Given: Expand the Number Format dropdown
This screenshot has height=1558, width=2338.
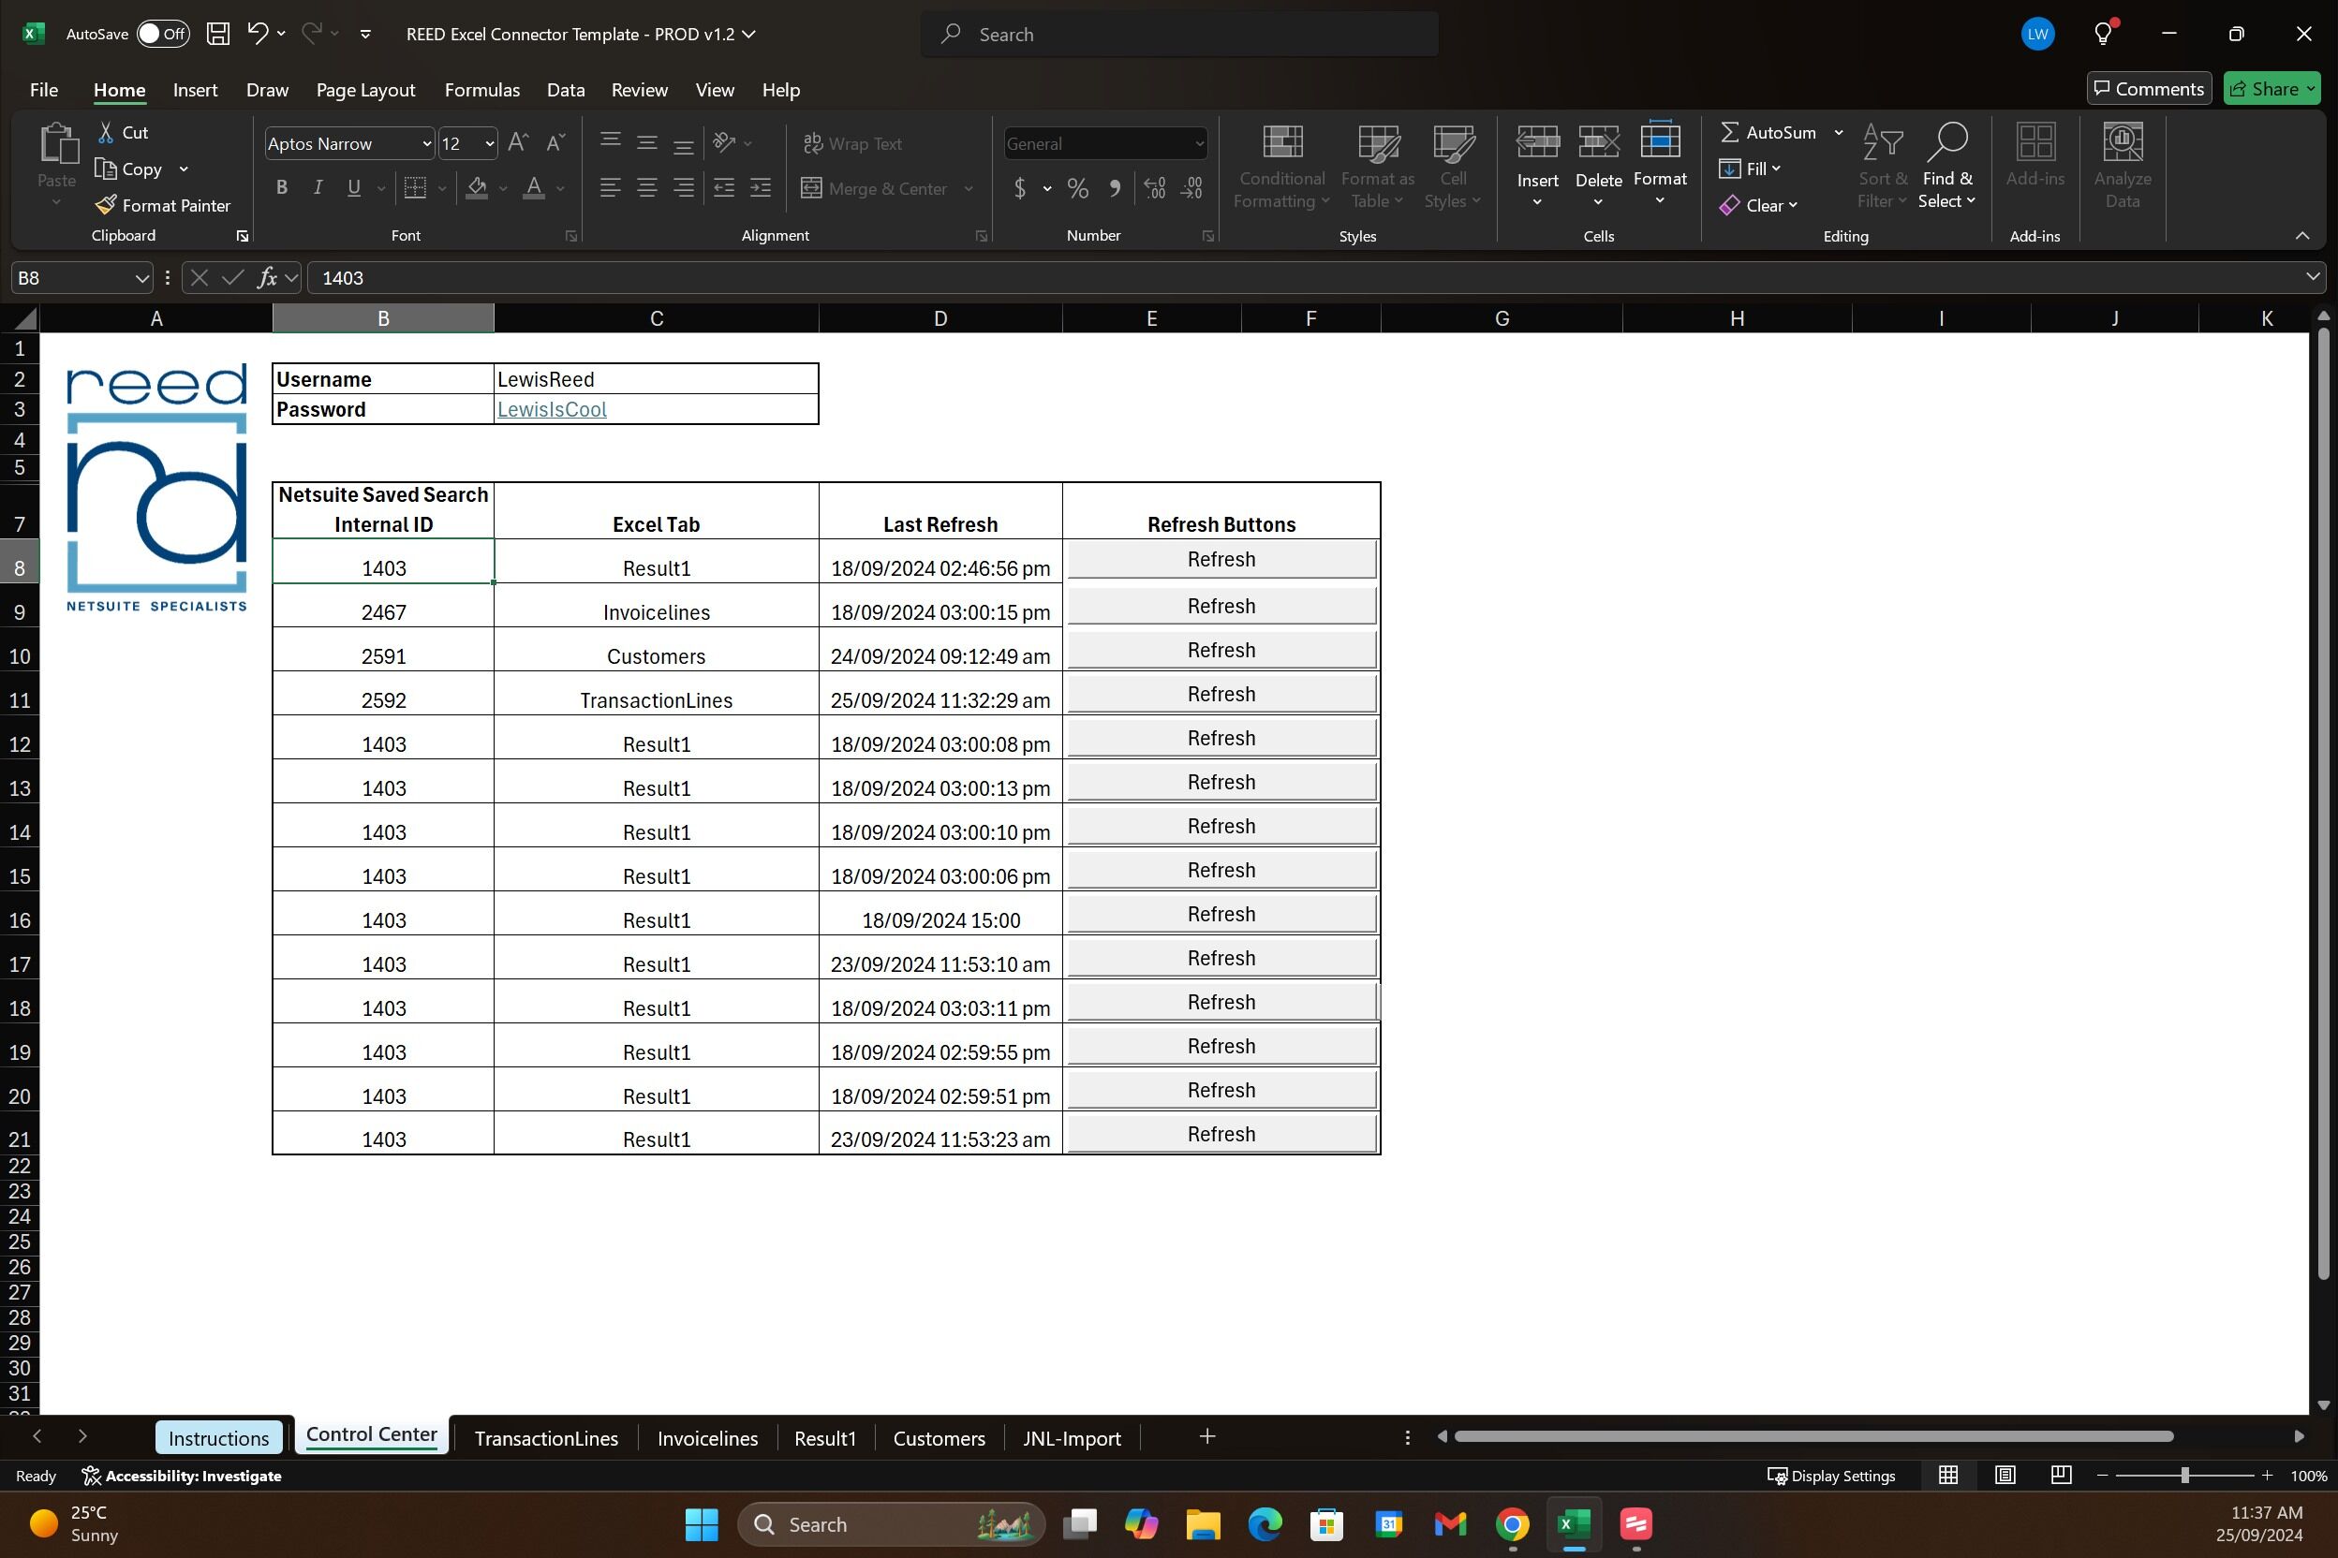Looking at the screenshot, I should [1200, 144].
